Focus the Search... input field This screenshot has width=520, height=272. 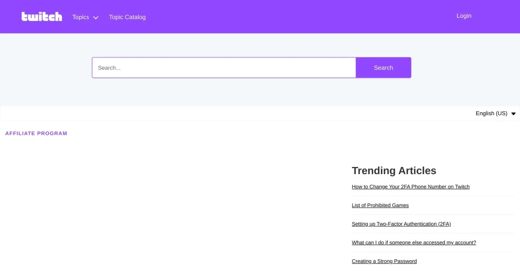[224, 67]
